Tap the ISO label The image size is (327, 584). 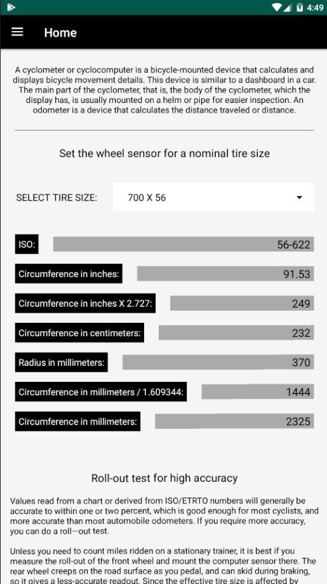(27, 244)
